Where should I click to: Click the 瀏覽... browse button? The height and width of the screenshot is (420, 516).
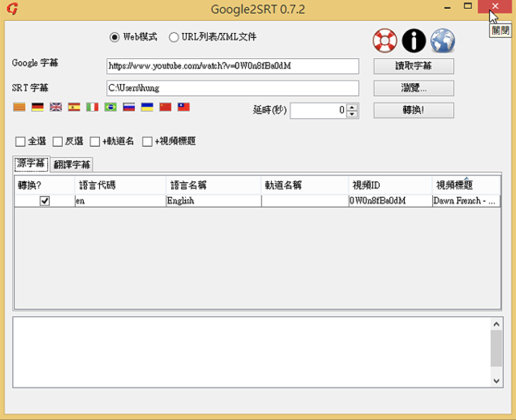413,88
